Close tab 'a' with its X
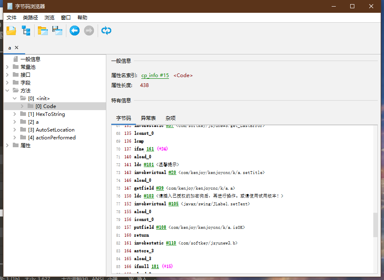Viewport: 384px width, 280px height. pos(16,47)
